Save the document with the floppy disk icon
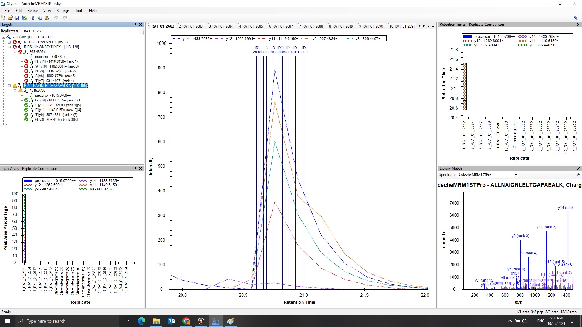 [17, 18]
